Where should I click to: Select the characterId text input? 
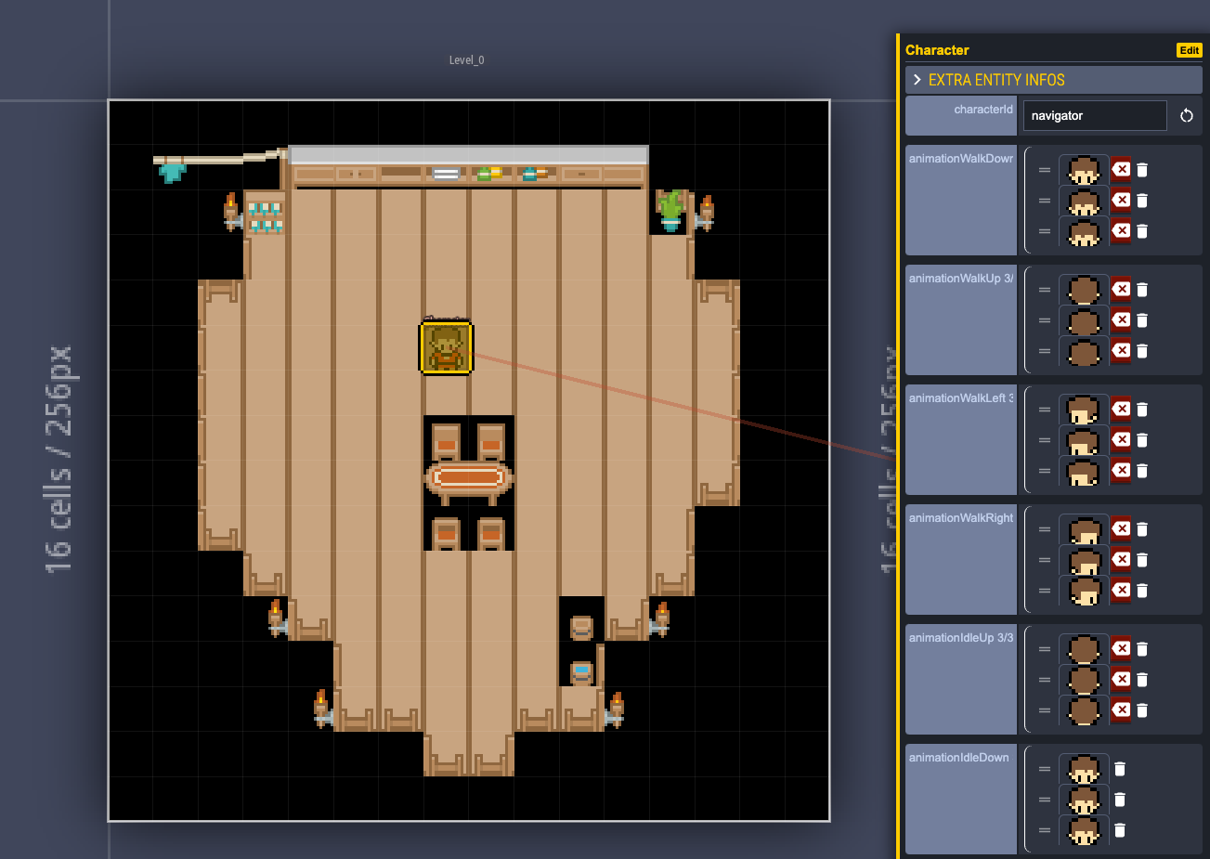coord(1094,115)
